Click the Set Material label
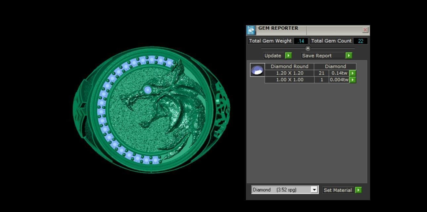427x212 pixels. [338, 190]
